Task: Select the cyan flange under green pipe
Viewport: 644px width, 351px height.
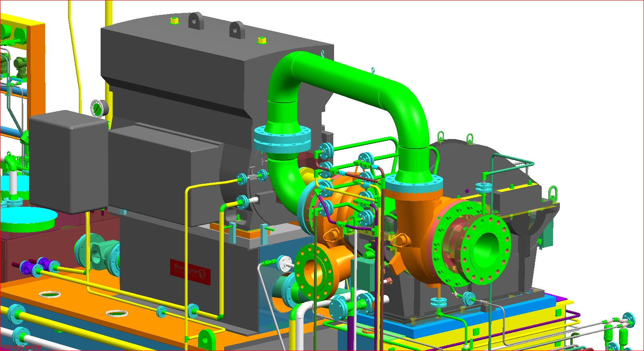Action: point(282,139)
